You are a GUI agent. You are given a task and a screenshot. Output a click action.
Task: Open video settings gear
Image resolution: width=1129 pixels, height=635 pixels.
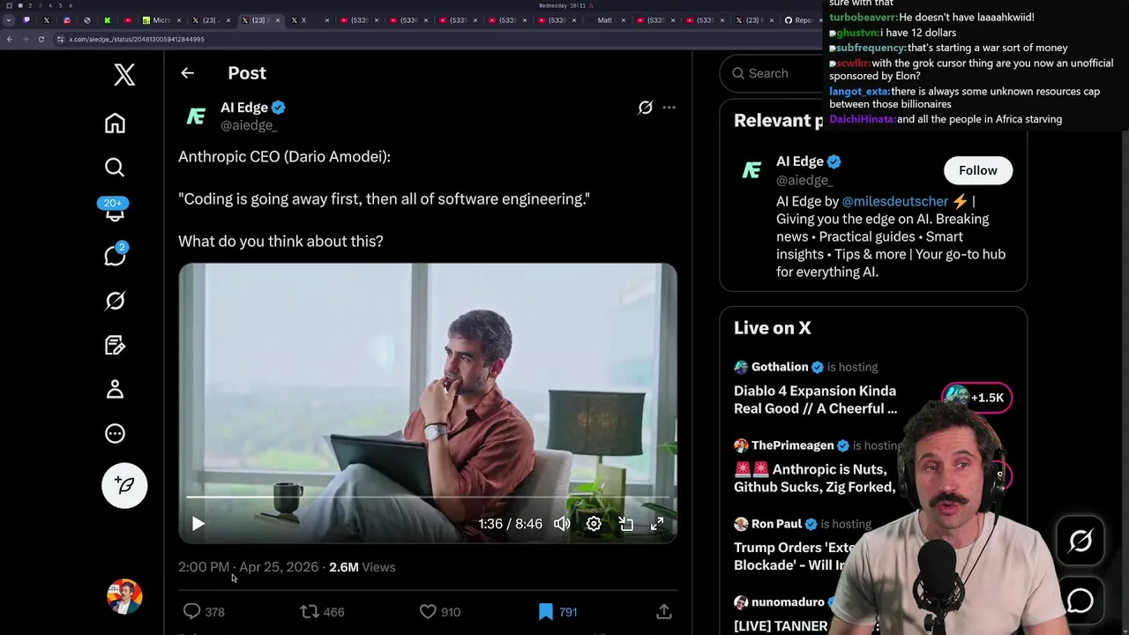pyautogui.click(x=594, y=524)
